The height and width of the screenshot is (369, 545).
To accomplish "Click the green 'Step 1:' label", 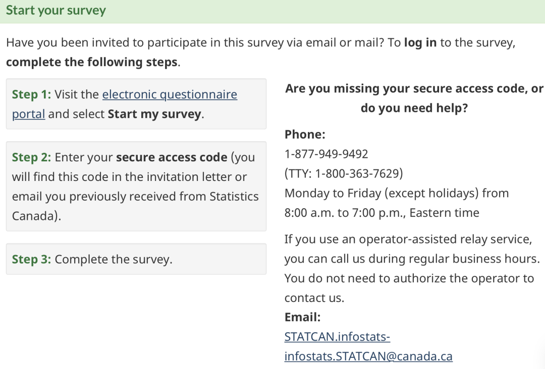I will point(31,94).
